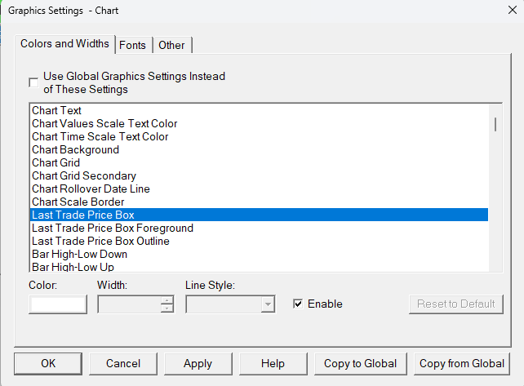Switch to the Fonts tab
The width and height of the screenshot is (524, 386).
point(133,45)
